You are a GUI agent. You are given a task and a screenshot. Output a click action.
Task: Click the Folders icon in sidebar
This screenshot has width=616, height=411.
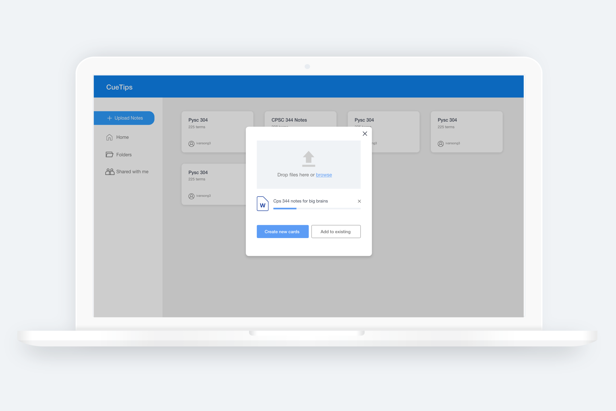[109, 155]
